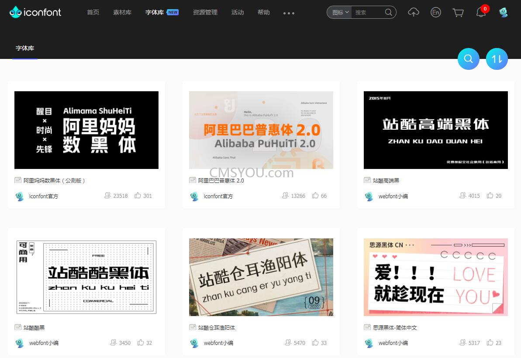Screen dimensions: 521x358
Task: Open the user avatar in header
Action: (504, 12)
